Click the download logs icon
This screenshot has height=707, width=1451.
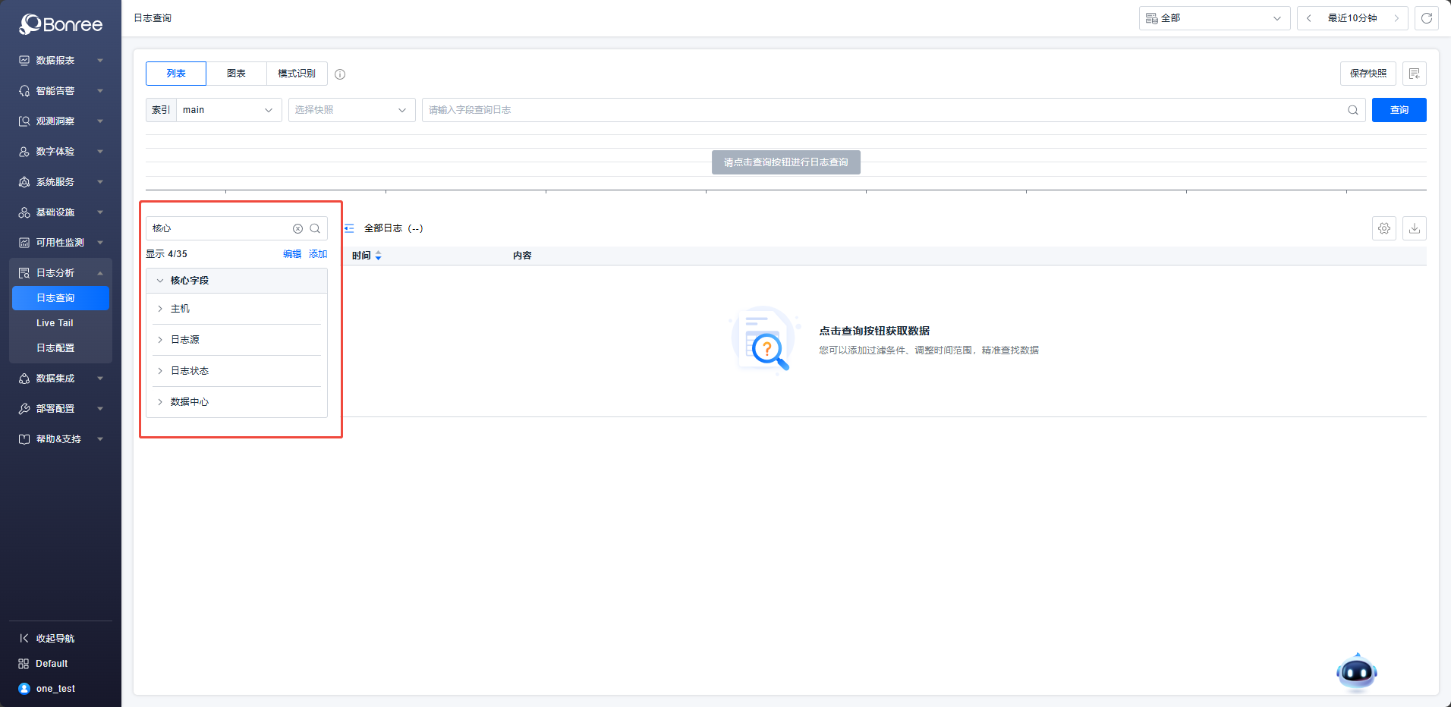click(x=1415, y=228)
